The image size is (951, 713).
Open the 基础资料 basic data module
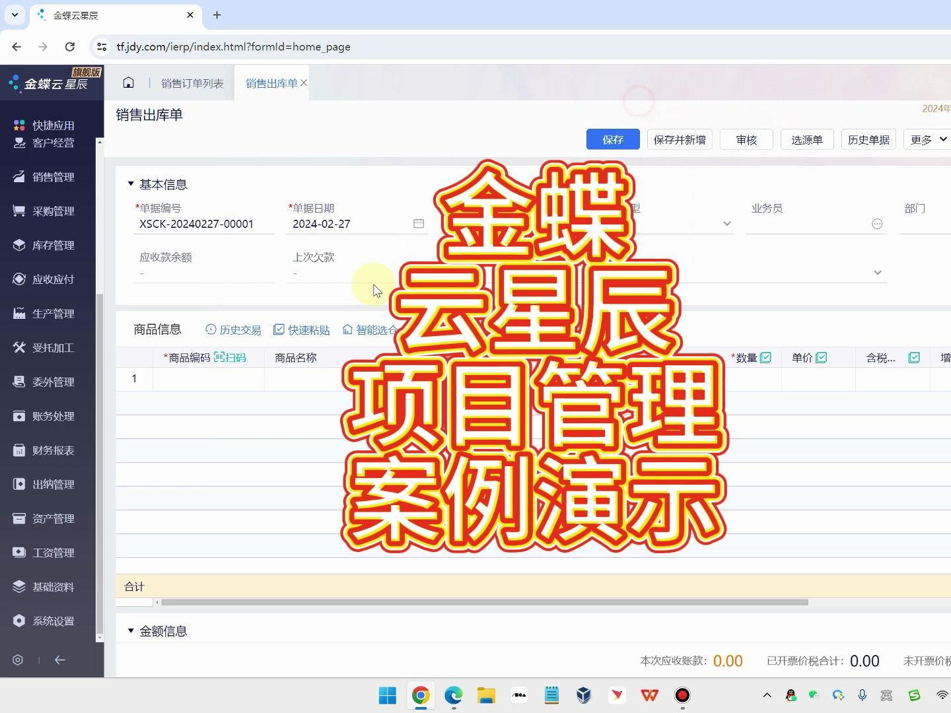[45, 587]
